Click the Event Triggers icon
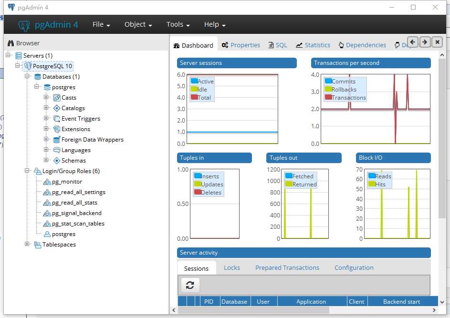Screen dimensions: 450x318 point(57,119)
